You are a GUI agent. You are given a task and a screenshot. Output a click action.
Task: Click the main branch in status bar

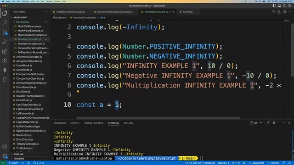(13, 163)
